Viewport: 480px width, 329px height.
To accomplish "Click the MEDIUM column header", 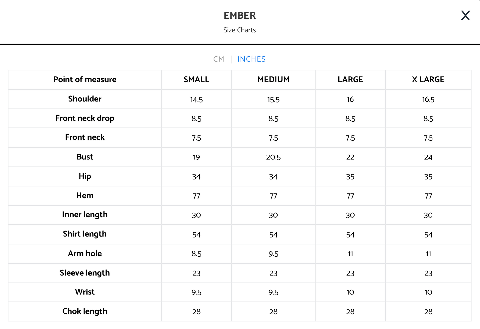I will click(273, 80).
